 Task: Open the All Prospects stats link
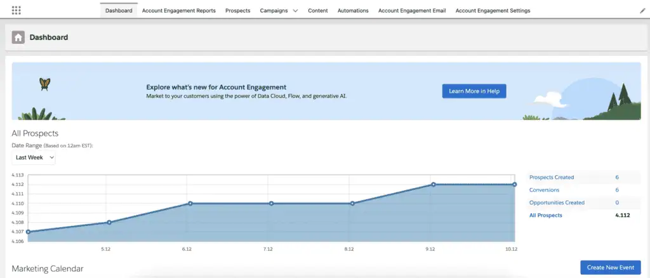[x=545, y=215]
